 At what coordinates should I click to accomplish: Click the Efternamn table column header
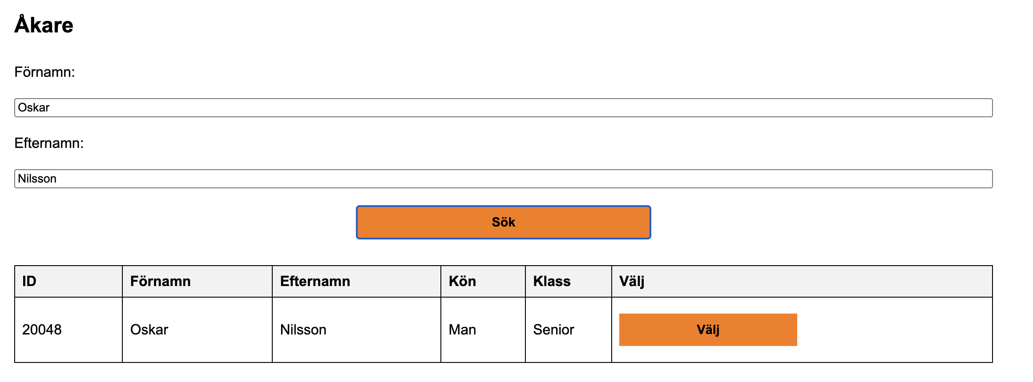315,281
